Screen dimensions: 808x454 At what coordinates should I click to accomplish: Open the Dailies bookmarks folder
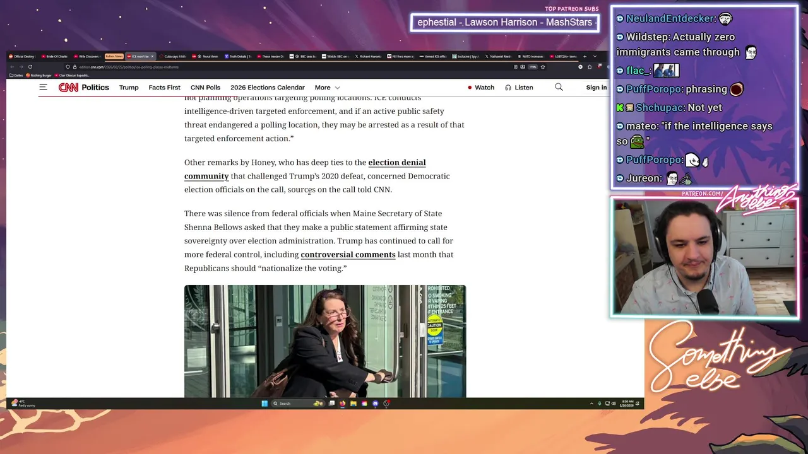16,75
